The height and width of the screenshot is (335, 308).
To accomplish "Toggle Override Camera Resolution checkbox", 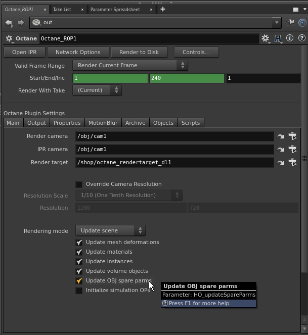I will tap(79, 184).
